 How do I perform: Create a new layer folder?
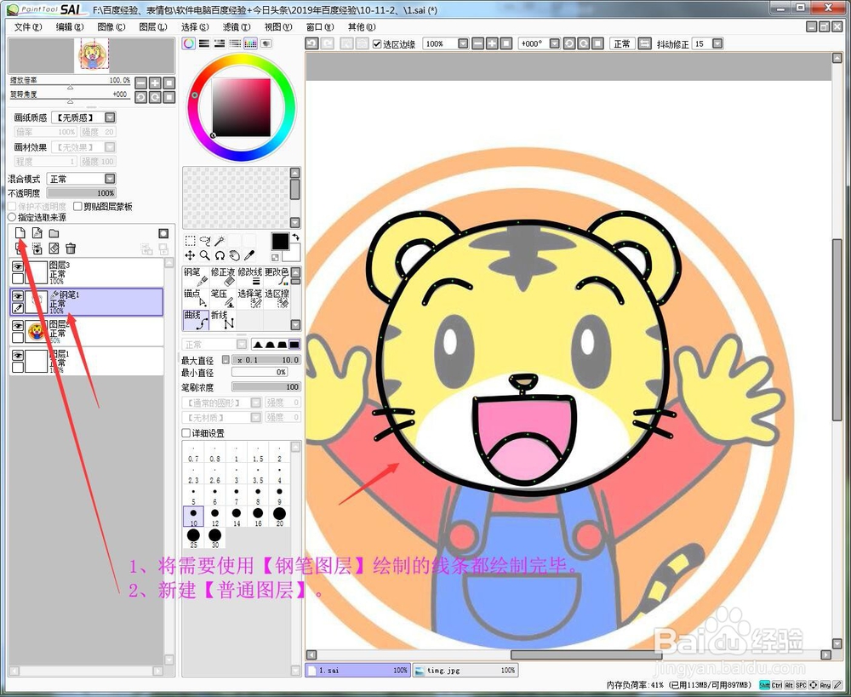[54, 233]
